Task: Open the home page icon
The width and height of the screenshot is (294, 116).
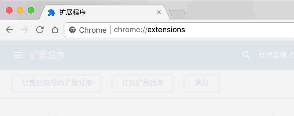Action: (x=55, y=29)
